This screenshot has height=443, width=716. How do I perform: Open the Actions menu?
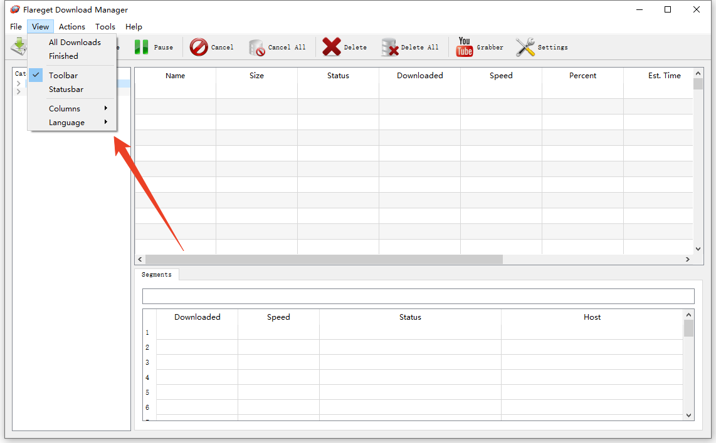[71, 26]
